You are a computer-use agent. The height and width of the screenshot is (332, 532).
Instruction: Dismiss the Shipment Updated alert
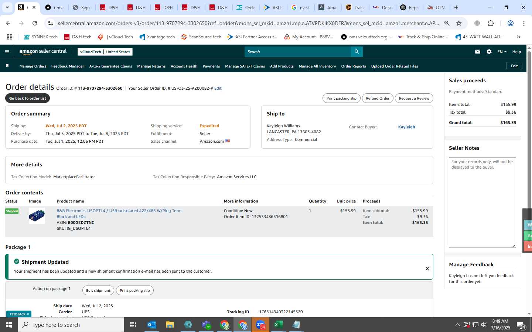427,269
